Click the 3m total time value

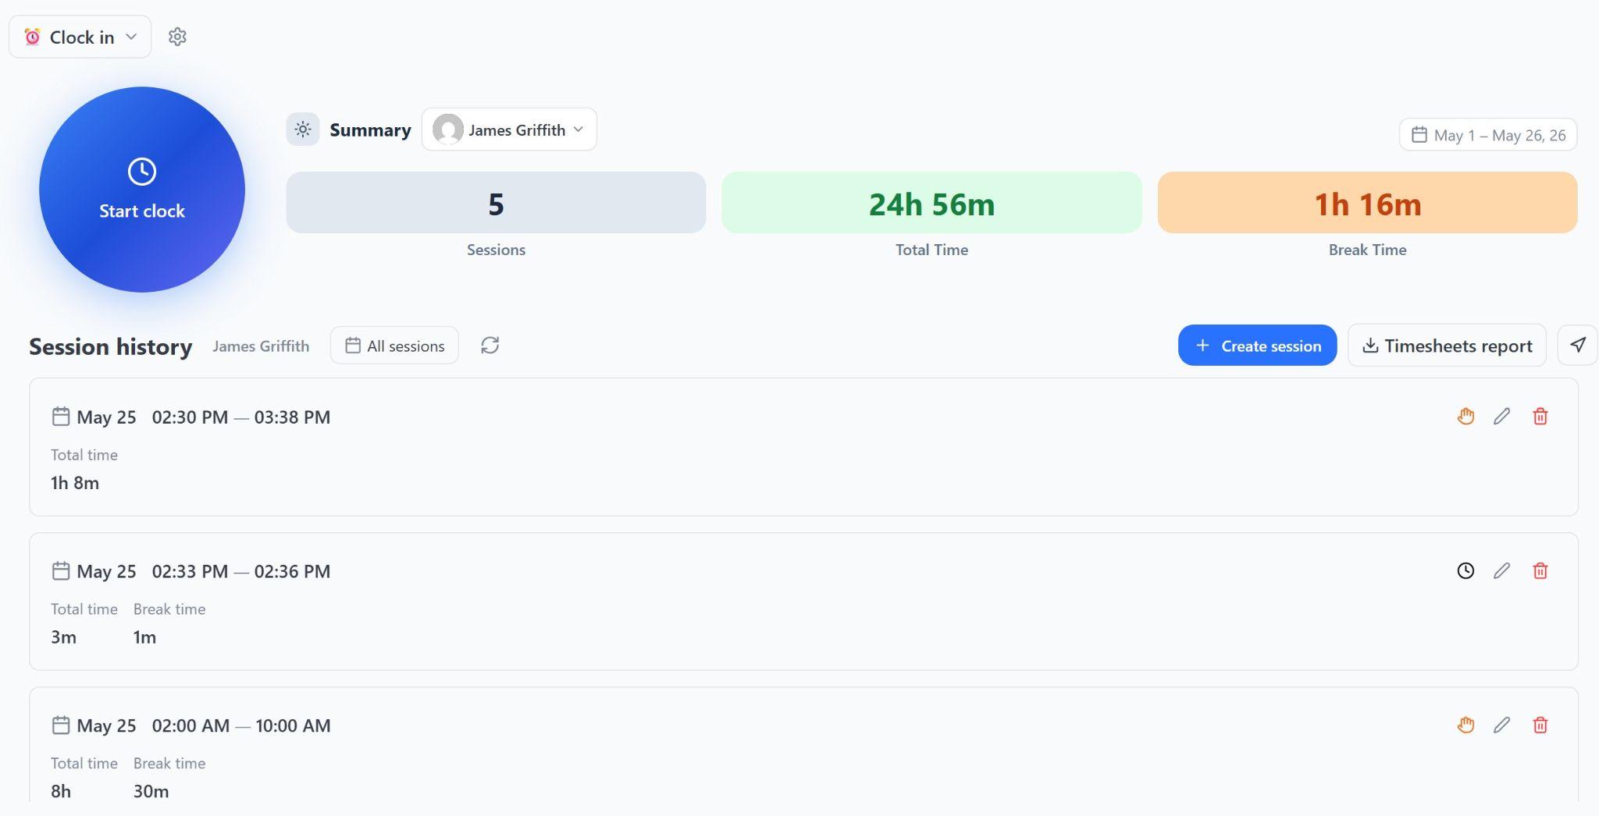tap(63, 637)
